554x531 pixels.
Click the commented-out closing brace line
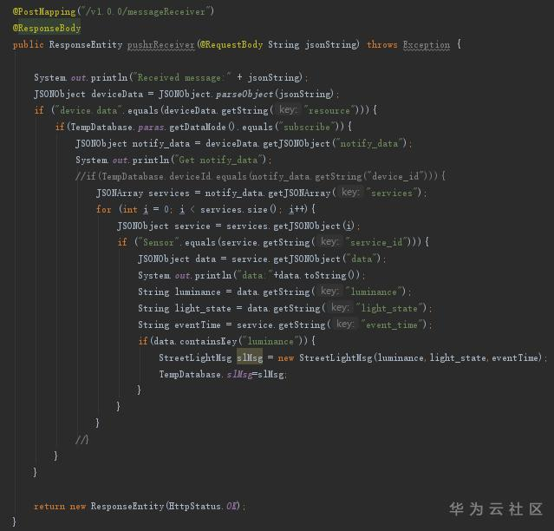pyautogui.click(x=82, y=440)
